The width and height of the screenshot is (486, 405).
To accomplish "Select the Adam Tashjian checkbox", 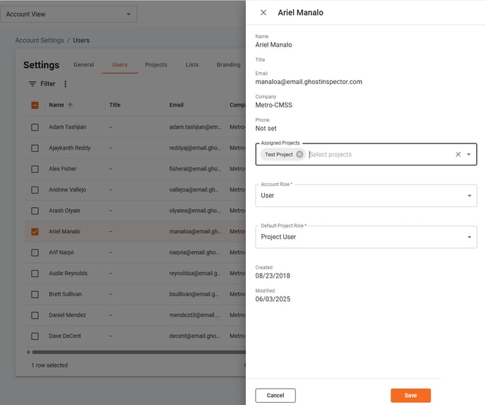I will point(35,127).
